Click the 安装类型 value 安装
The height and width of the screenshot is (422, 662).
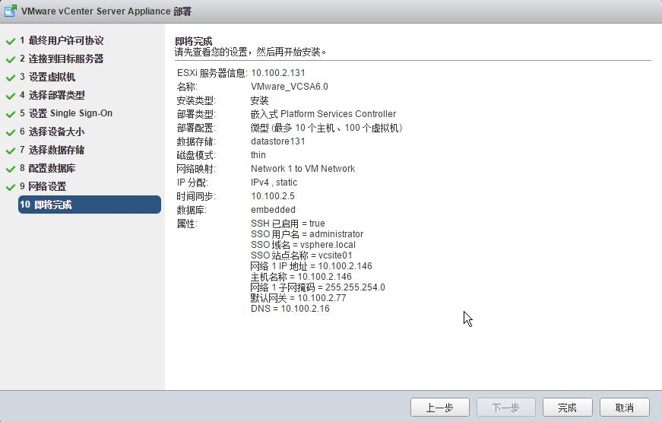[x=260, y=100]
